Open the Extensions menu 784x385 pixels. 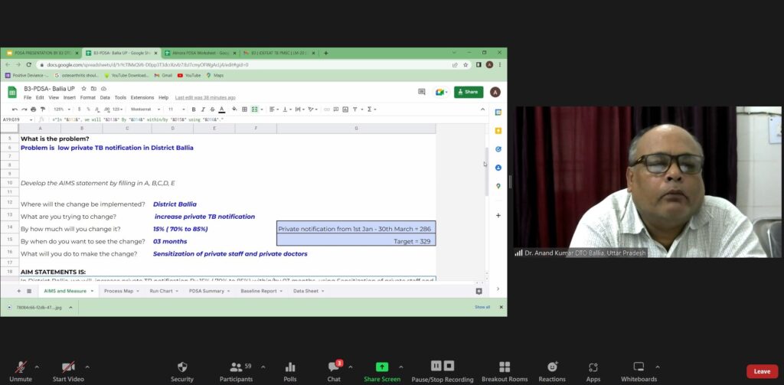(x=142, y=98)
